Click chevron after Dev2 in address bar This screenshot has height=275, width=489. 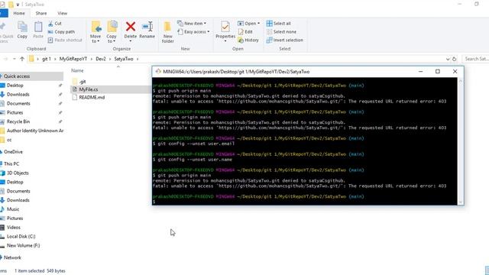(110, 59)
